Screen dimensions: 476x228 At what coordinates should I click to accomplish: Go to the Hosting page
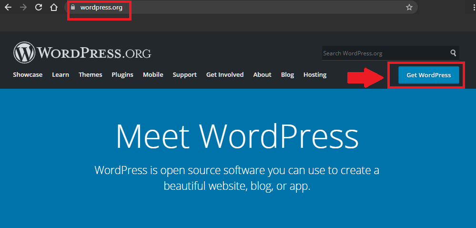(315, 75)
